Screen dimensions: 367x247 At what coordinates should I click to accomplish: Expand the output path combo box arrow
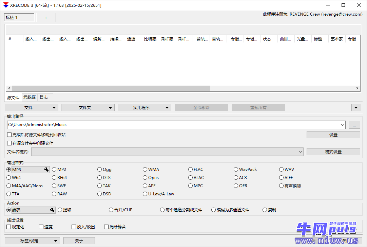[343, 125]
